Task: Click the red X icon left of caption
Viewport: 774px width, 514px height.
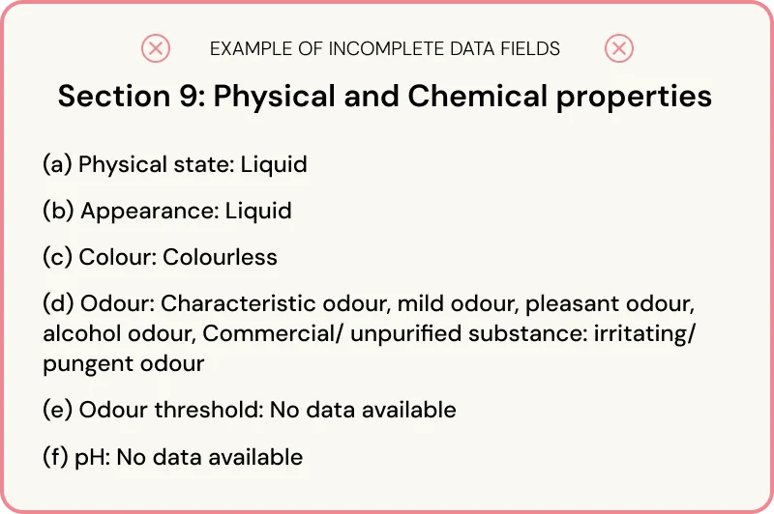Action: (x=156, y=48)
